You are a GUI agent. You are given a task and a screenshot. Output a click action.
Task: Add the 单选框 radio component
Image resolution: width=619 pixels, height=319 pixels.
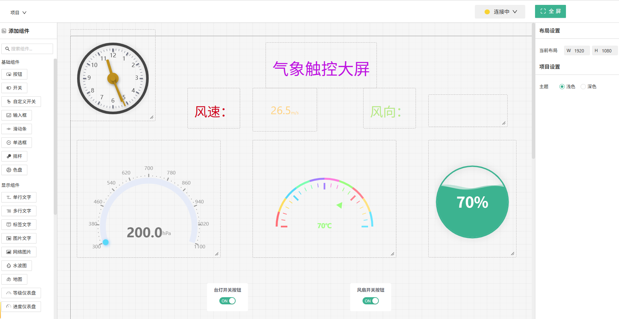pyautogui.click(x=17, y=143)
